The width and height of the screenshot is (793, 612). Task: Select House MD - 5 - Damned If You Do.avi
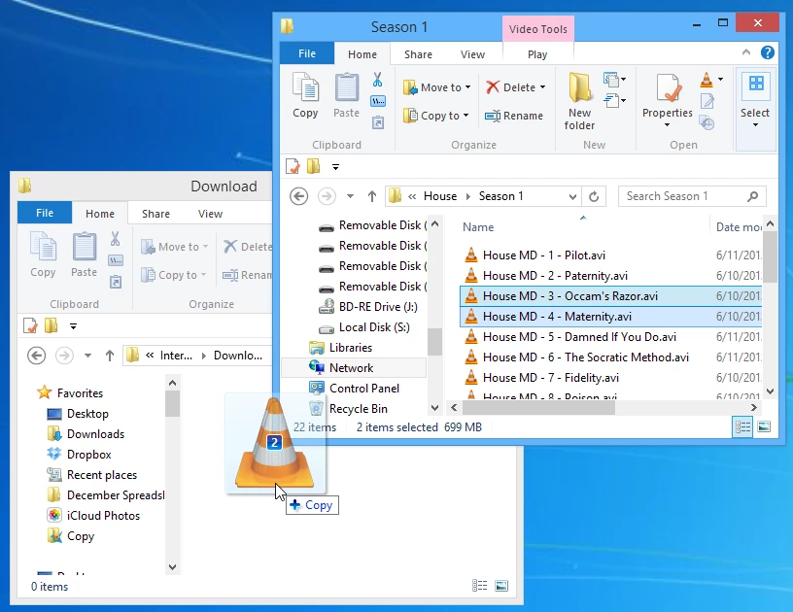point(579,336)
